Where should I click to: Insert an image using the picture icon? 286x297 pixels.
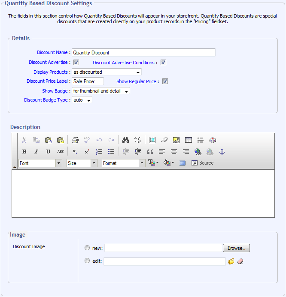(176, 140)
